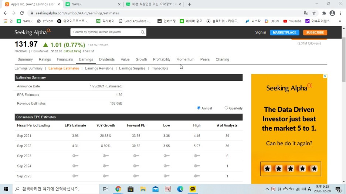Viewport: 346px width, 194px height.
Task: Open Chrome profile avatar menu
Action: 332,13
